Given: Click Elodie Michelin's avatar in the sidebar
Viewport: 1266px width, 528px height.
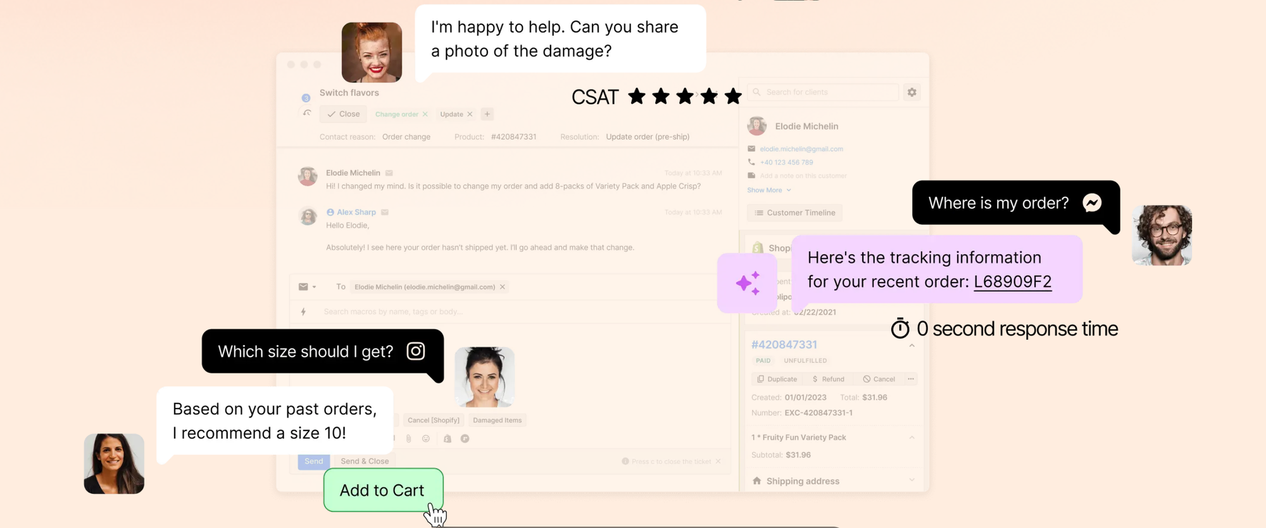Looking at the screenshot, I should click(757, 126).
